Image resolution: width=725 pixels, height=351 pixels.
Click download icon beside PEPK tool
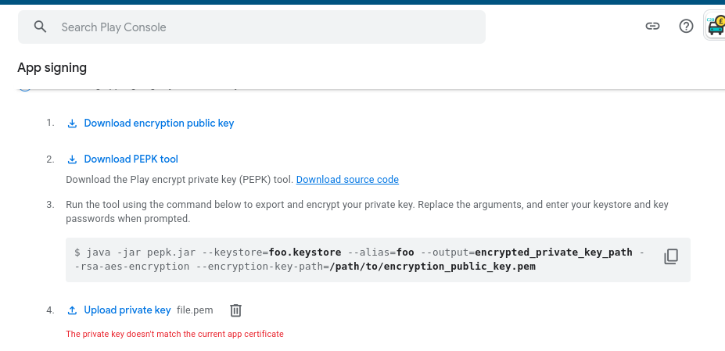[x=72, y=159]
